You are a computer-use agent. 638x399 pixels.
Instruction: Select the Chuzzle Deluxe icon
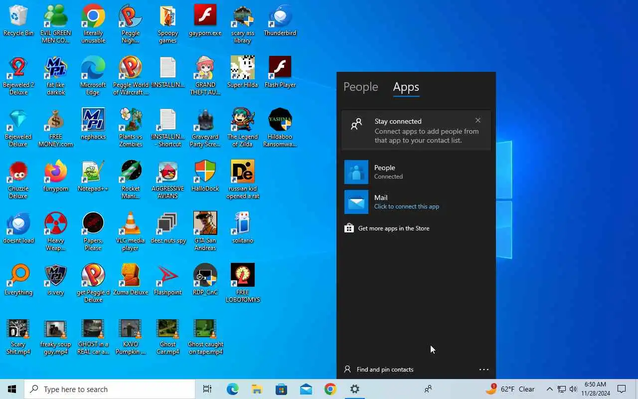[x=18, y=180]
